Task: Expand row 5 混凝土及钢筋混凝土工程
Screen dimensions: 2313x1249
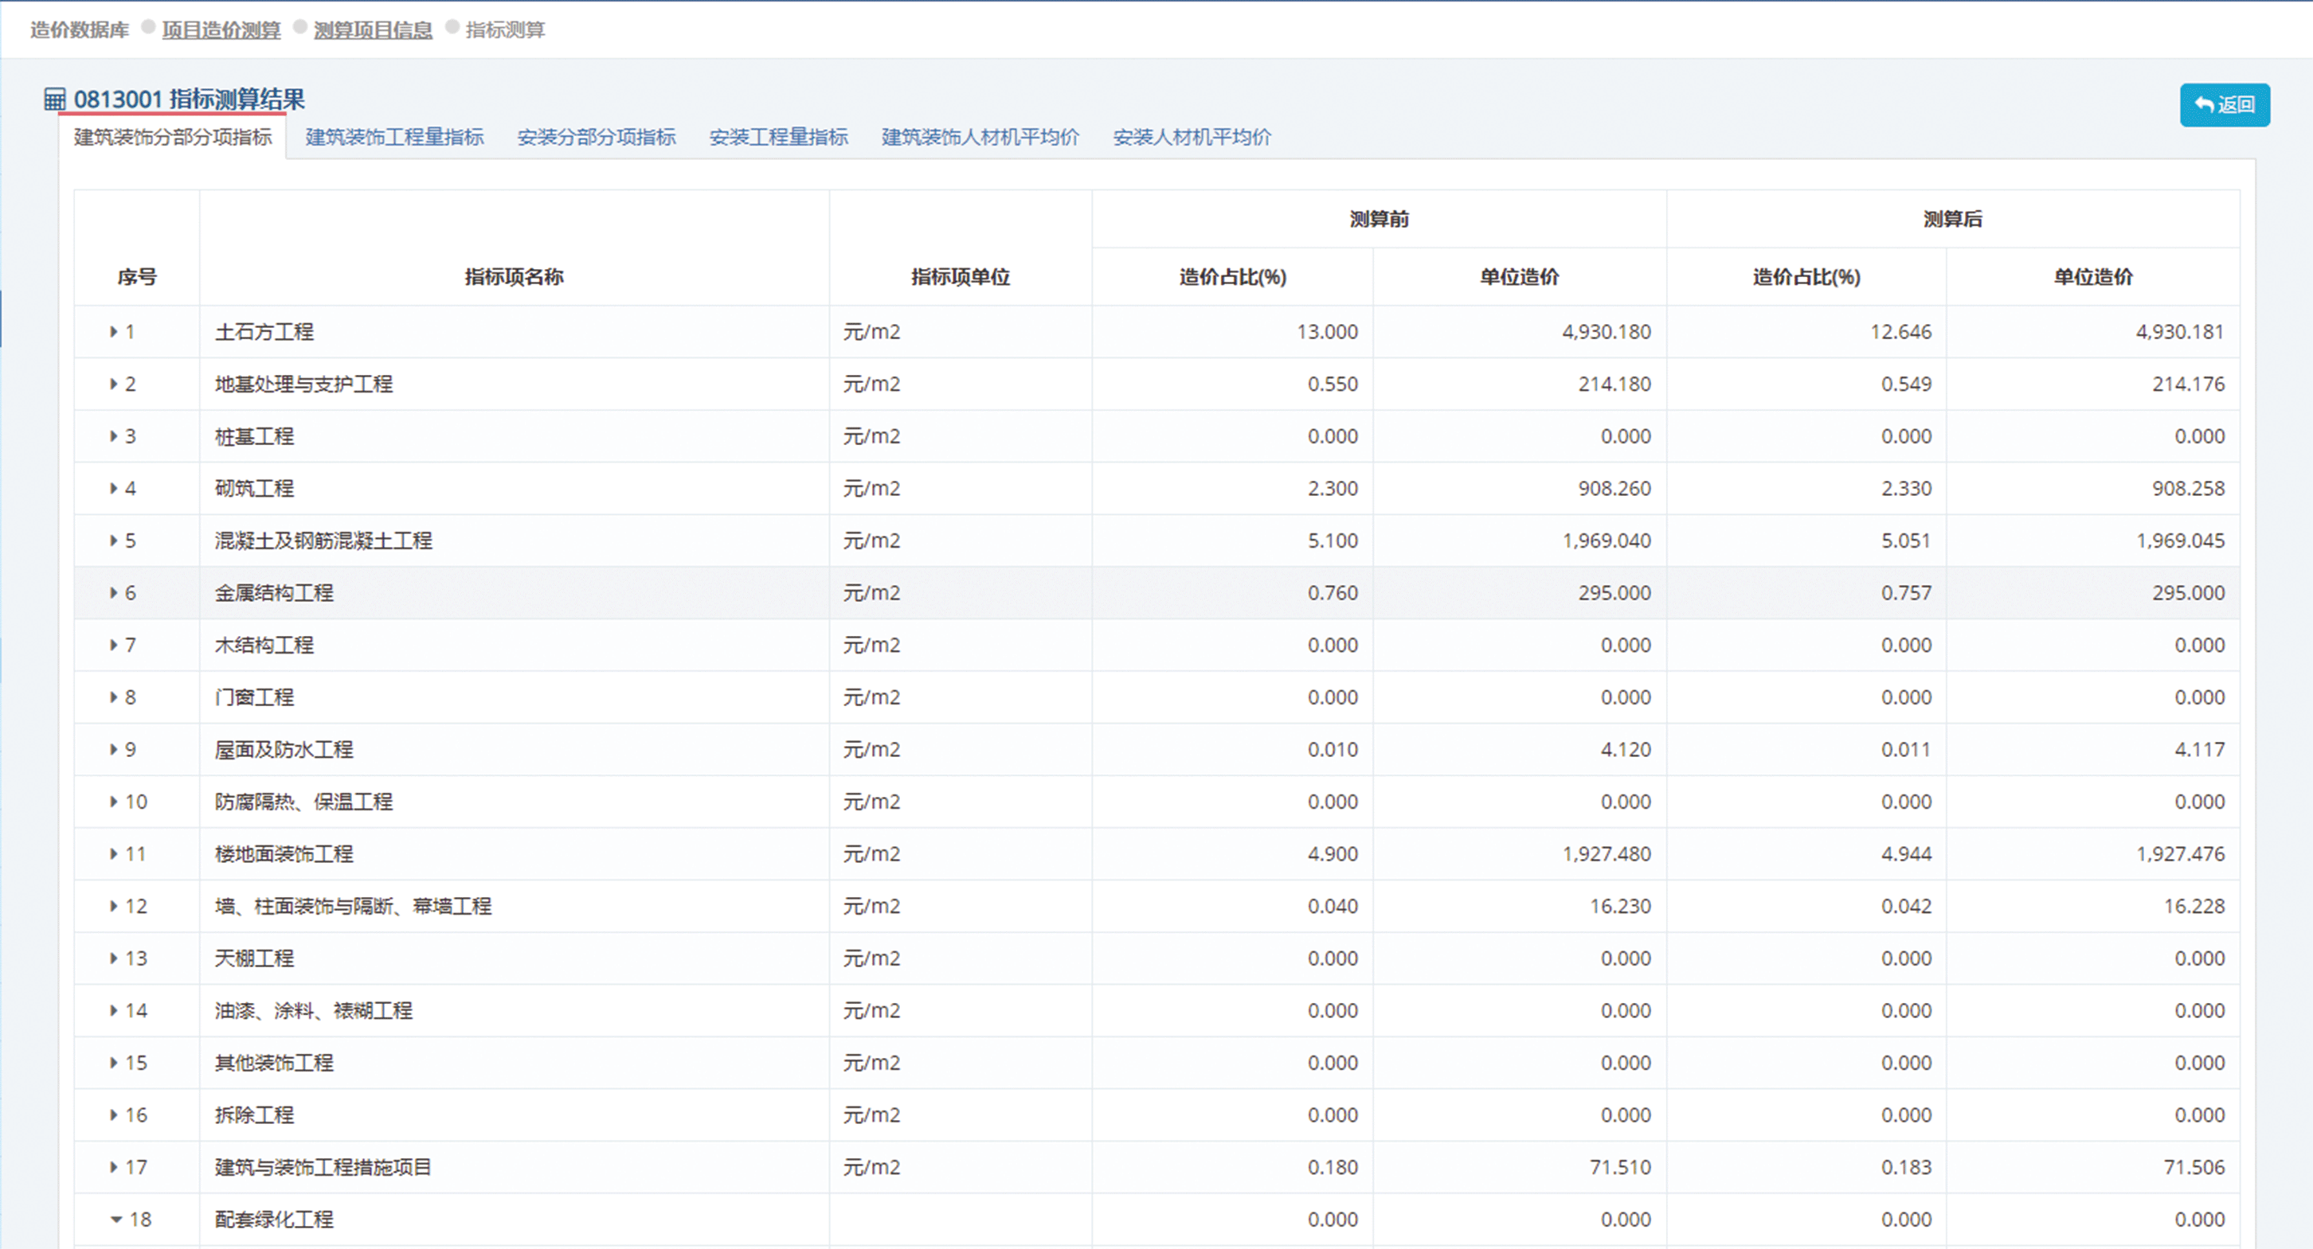Action: [x=113, y=541]
